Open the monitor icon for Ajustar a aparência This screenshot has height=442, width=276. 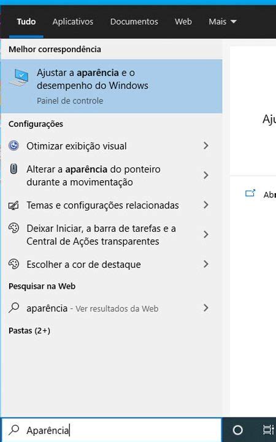(19, 77)
